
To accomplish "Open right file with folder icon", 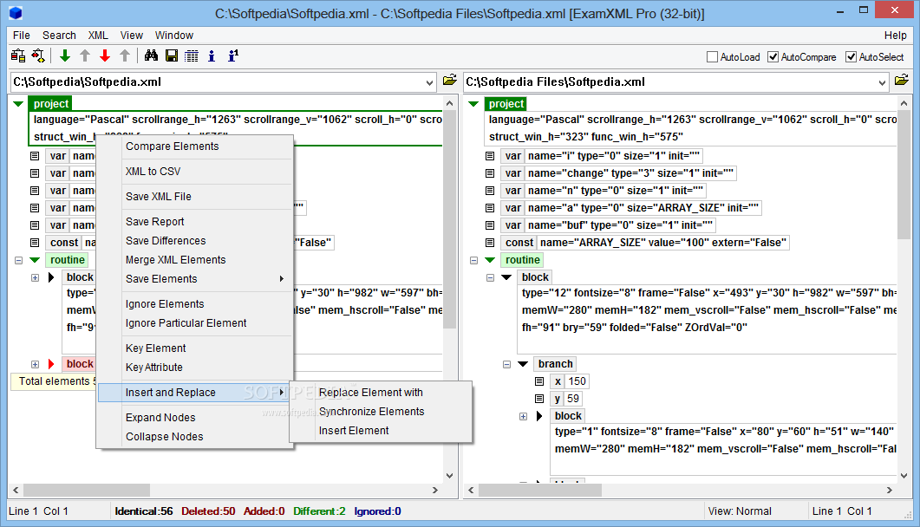I will pos(902,81).
